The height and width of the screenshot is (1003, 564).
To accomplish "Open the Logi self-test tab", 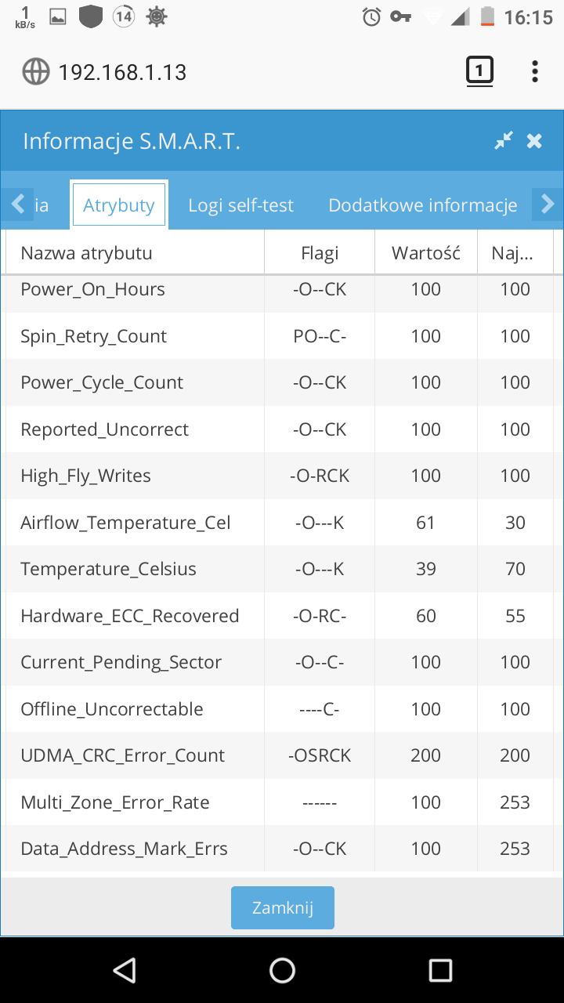I will coord(240,205).
